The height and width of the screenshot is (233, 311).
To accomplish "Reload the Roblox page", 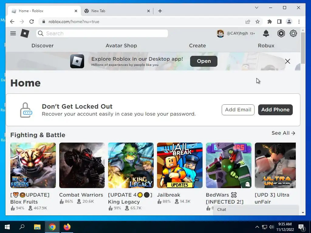I will (x=32, y=22).
